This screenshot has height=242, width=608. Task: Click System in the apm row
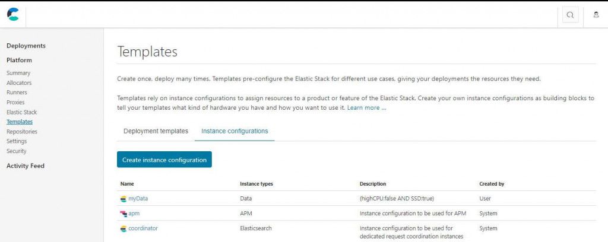coord(488,214)
